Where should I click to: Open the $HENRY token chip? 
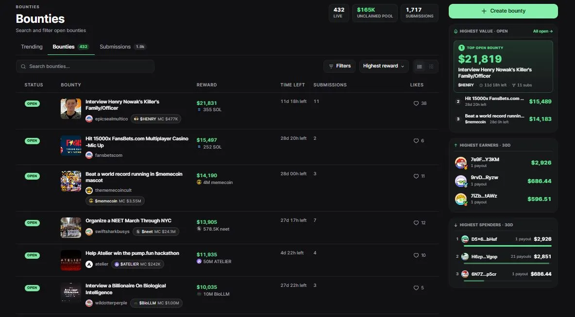156,119
